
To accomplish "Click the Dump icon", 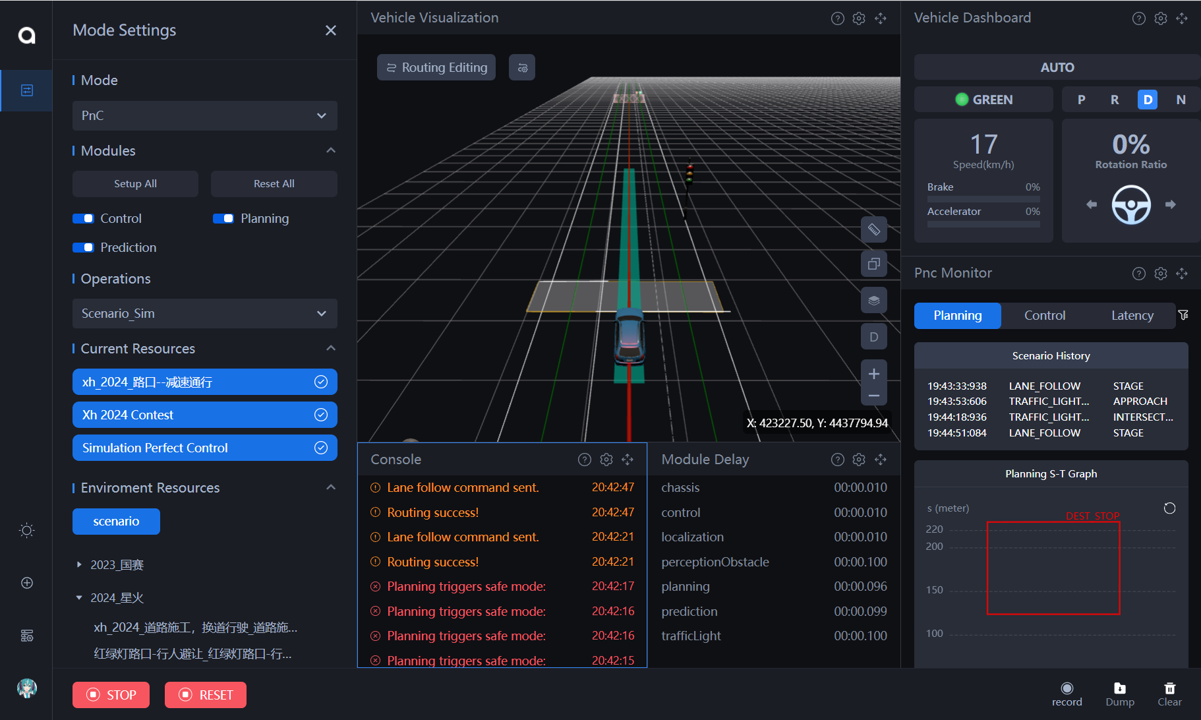I will [1119, 689].
